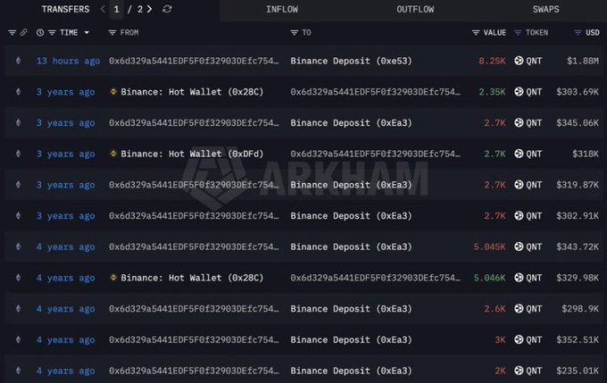
Task: Select the $1.88M USD amount
Action: [x=583, y=61]
